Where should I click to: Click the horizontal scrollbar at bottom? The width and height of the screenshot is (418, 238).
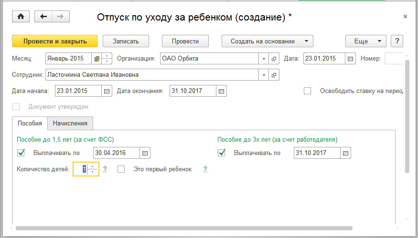tap(184, 228)
